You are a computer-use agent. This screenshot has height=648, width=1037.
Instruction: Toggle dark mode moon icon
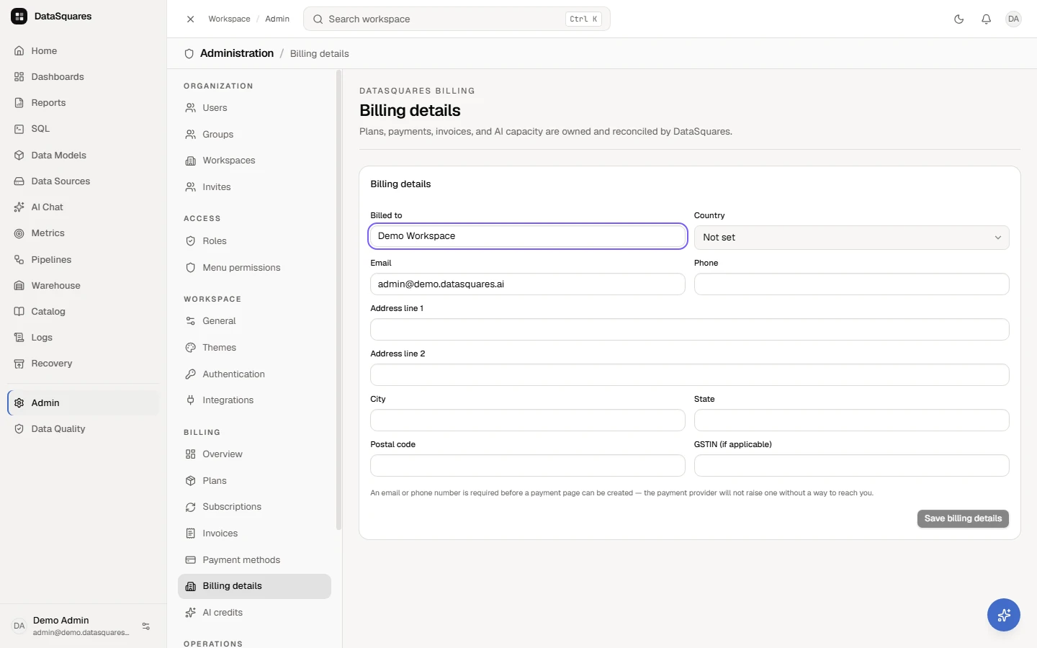pos(959,19)
